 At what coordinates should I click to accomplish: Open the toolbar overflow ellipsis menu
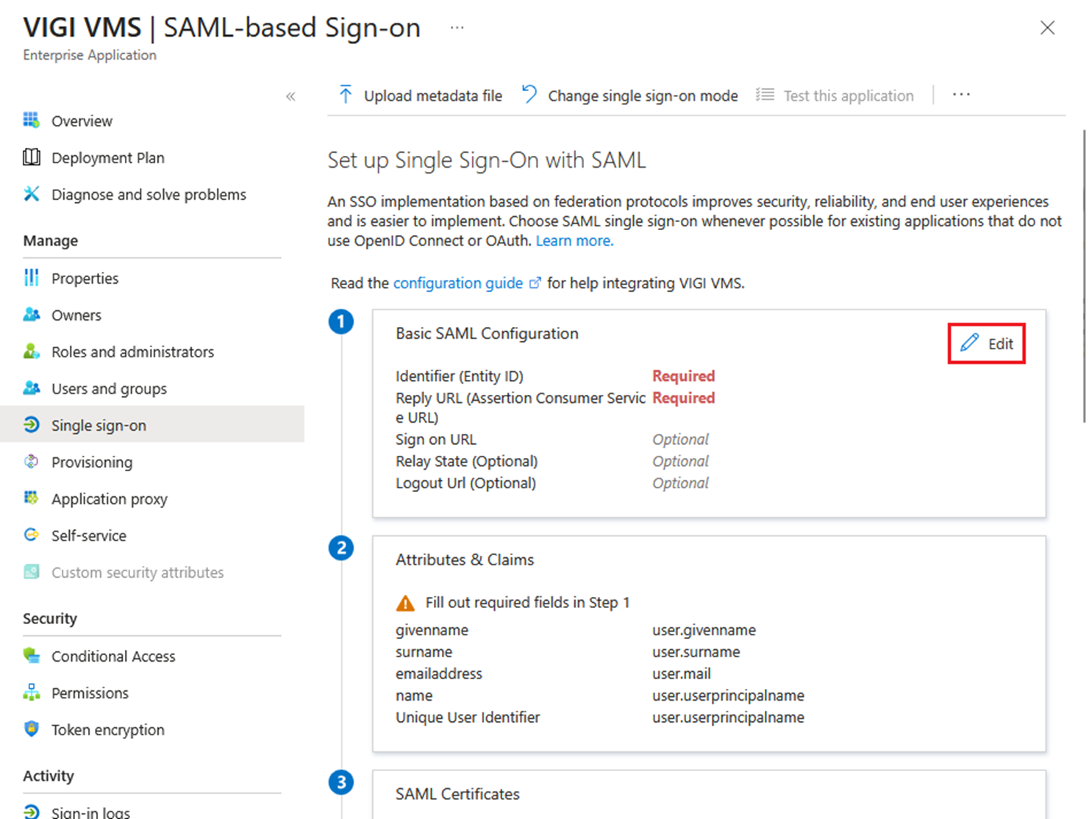[961, 95]
